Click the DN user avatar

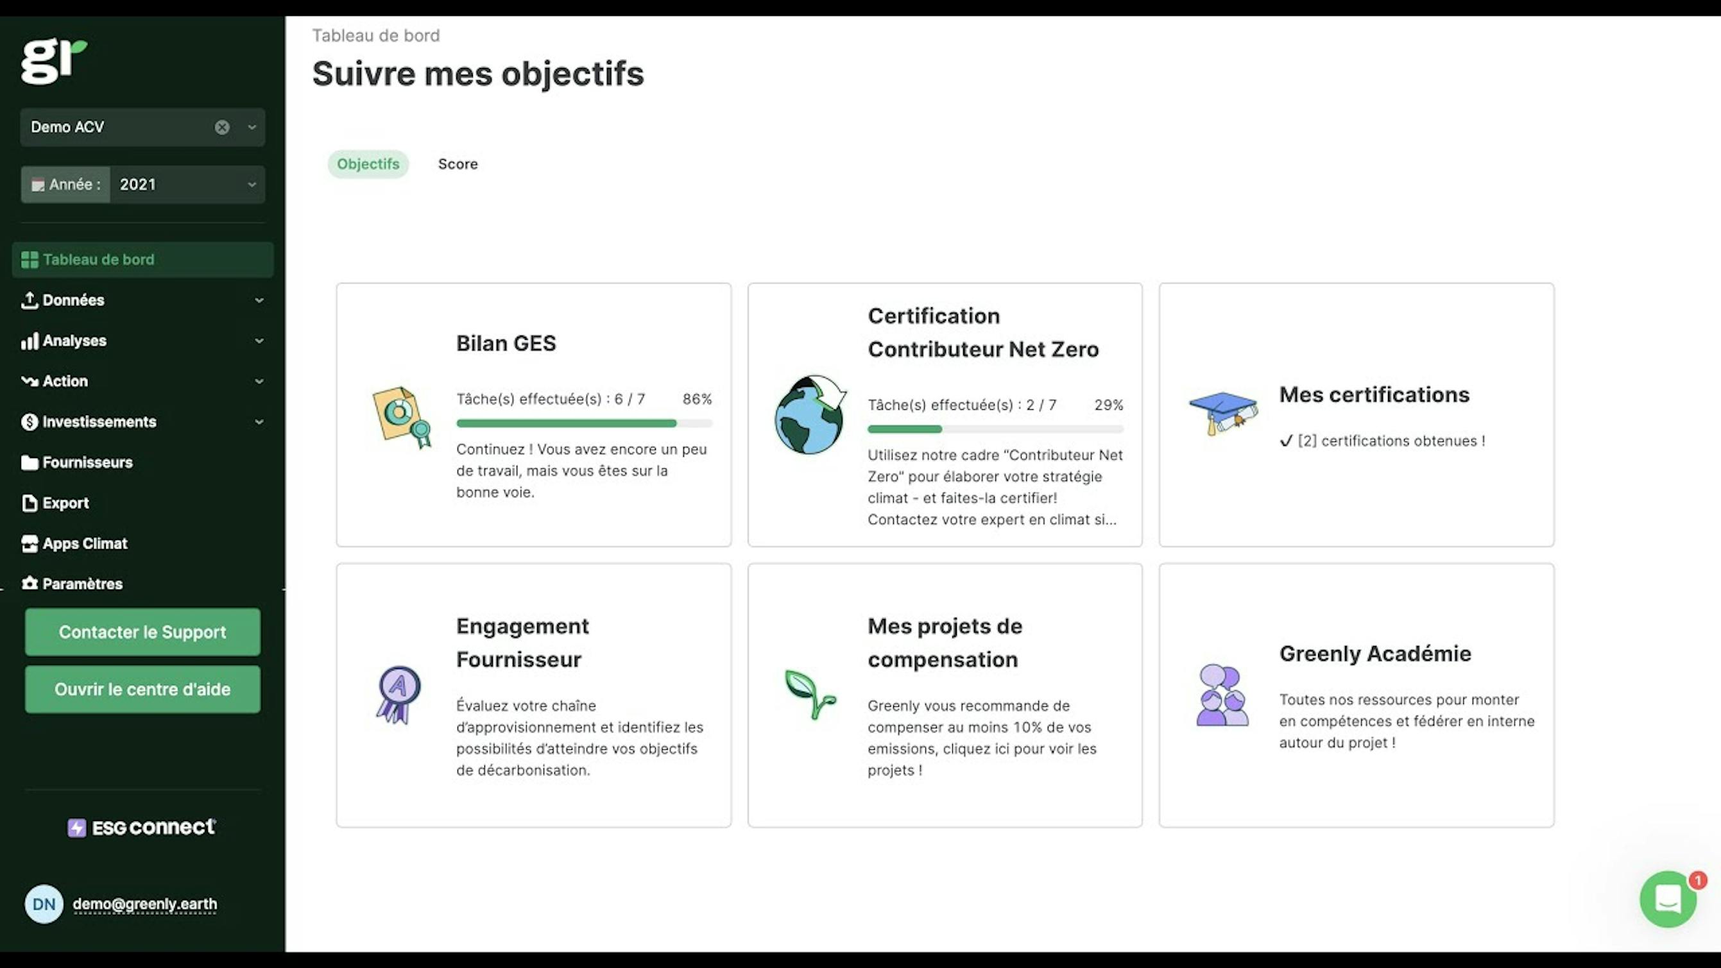44,904
